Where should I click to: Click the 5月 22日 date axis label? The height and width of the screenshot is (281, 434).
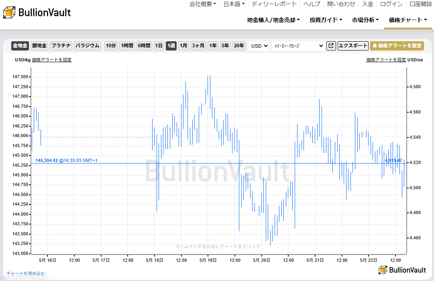click(x=369, y=260)
